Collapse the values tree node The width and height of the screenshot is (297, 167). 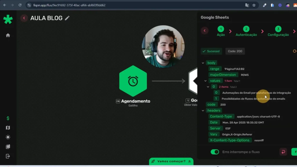205,81
